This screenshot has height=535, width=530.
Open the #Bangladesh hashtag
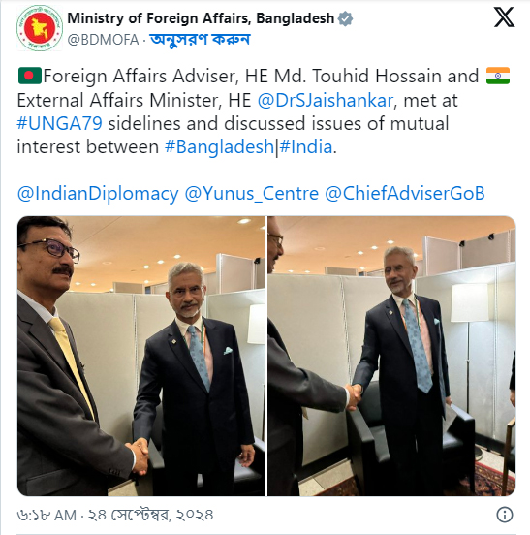[x=219, y=147]
